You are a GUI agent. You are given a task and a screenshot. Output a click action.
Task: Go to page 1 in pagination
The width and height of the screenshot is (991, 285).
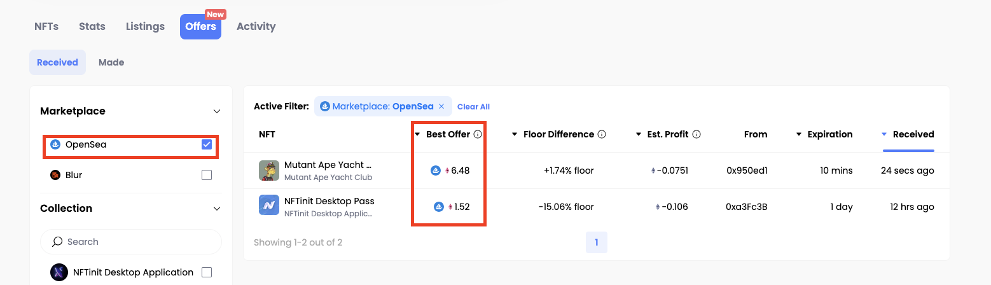click(x=597, y=242)
